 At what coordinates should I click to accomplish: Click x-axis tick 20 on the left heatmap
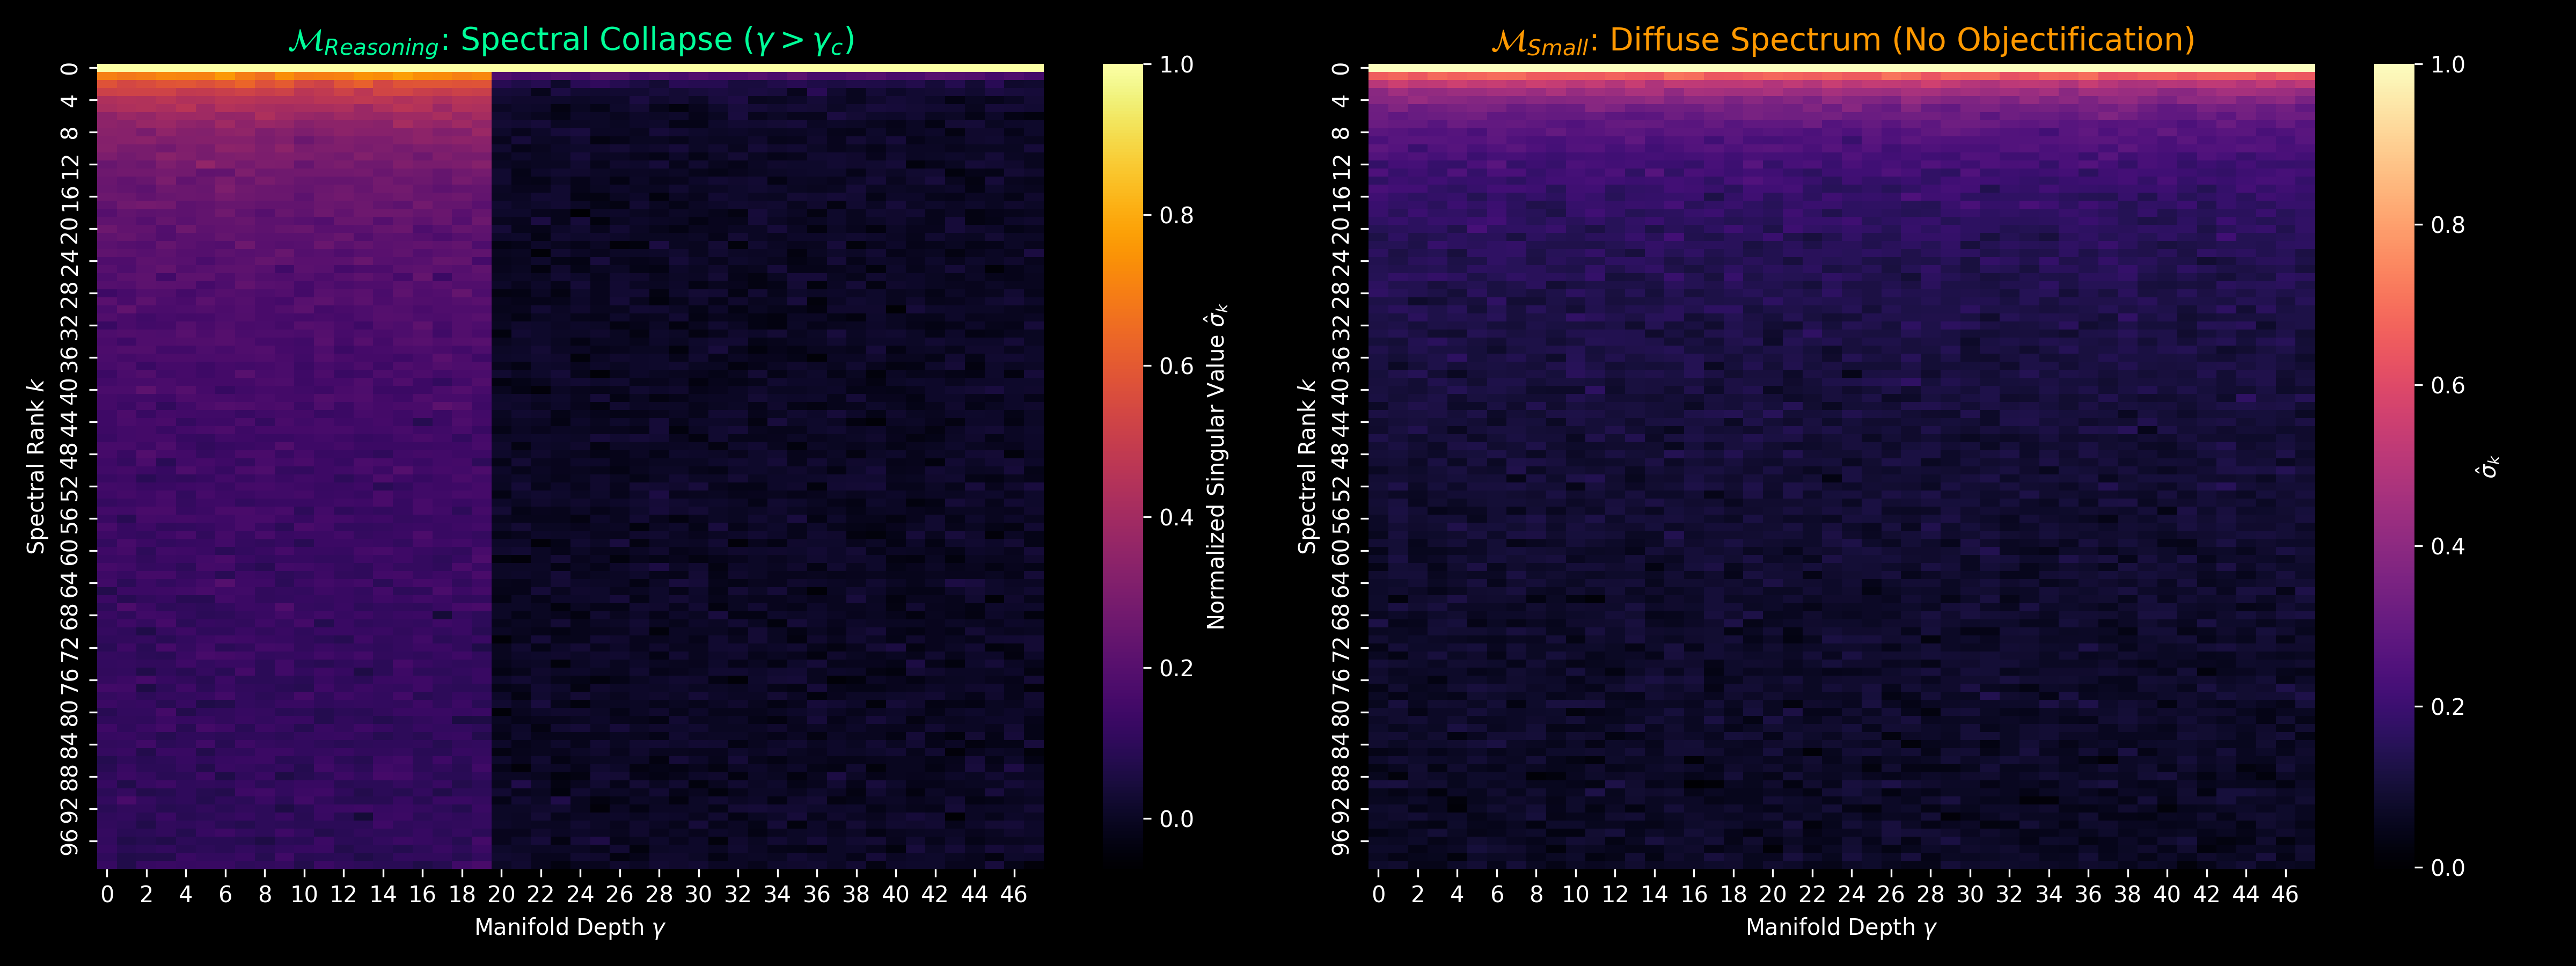pyautogui.click(x=501, y=894)
